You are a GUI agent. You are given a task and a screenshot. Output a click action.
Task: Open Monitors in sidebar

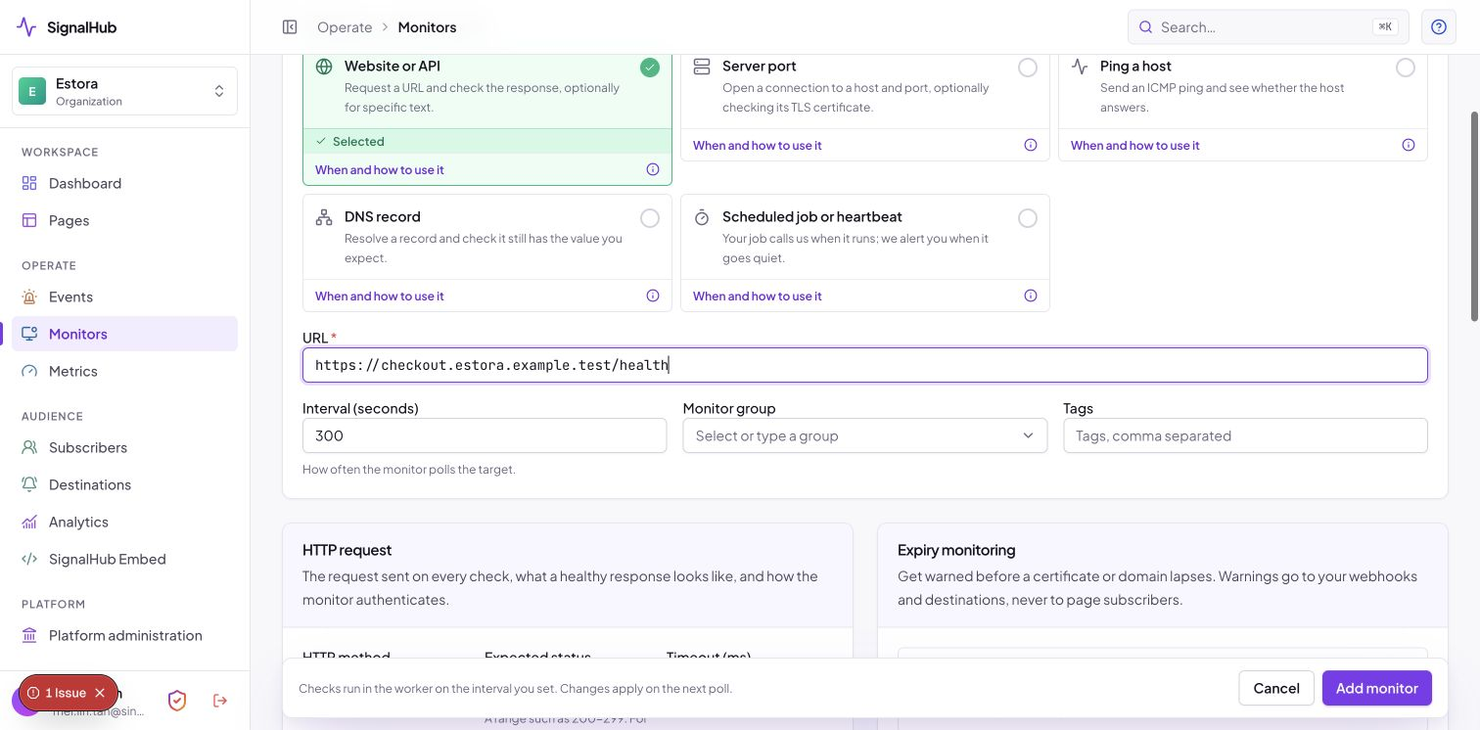click(124, 334)
